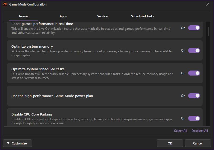Click the "Optimize system scheduled tasks" heading
The image size is (214, 150).
click(38, 69)
